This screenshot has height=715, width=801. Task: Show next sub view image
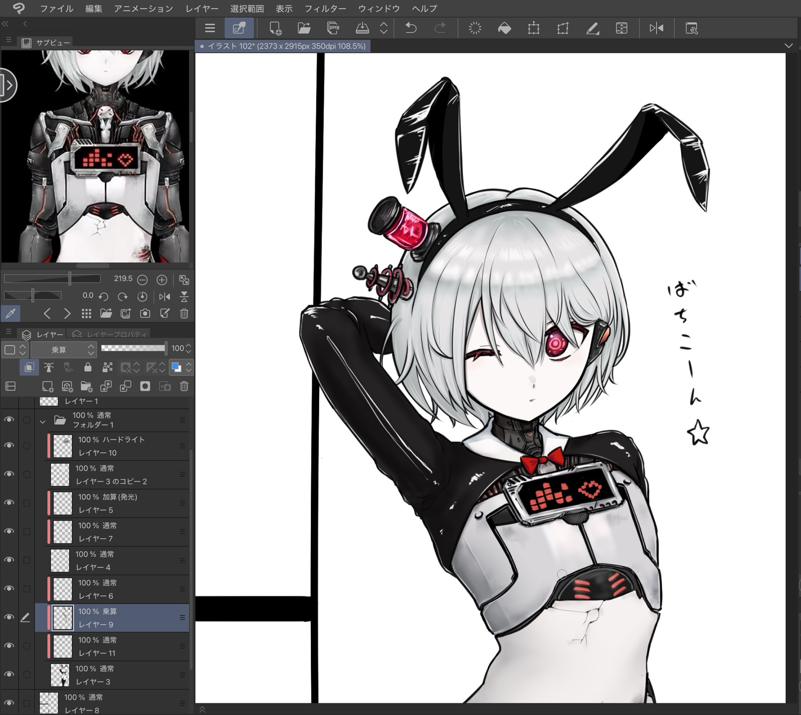[67, 313]
